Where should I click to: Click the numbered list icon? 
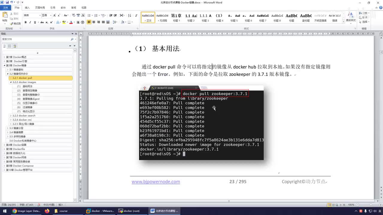click(x=96, y=15)
